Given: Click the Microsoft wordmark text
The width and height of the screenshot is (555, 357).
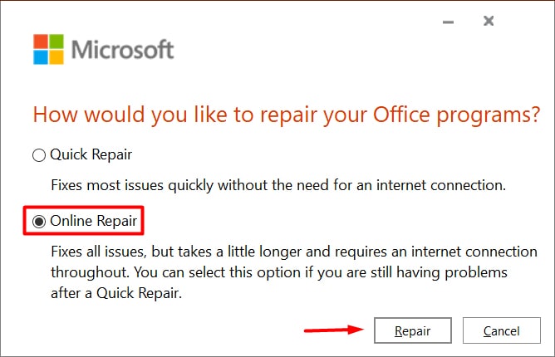Looking at the screenshot, I should click(x=122, y=49).
